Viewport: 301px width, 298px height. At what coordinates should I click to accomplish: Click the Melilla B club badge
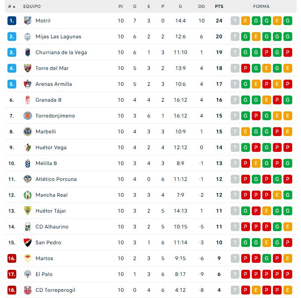tap(27, 163)
